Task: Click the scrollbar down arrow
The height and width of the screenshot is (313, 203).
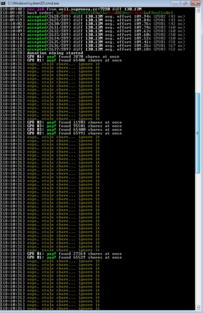Action: pos(198,307)
